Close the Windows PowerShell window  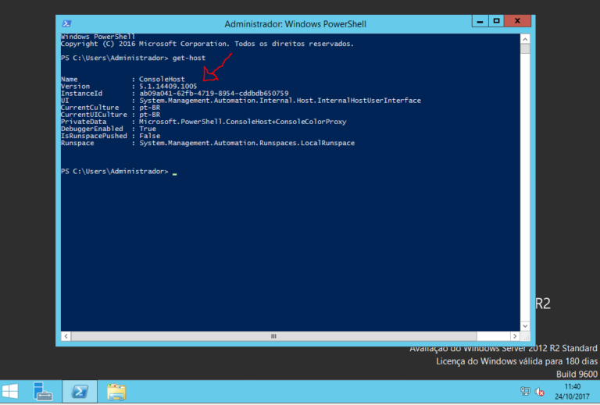coord(519,23)
